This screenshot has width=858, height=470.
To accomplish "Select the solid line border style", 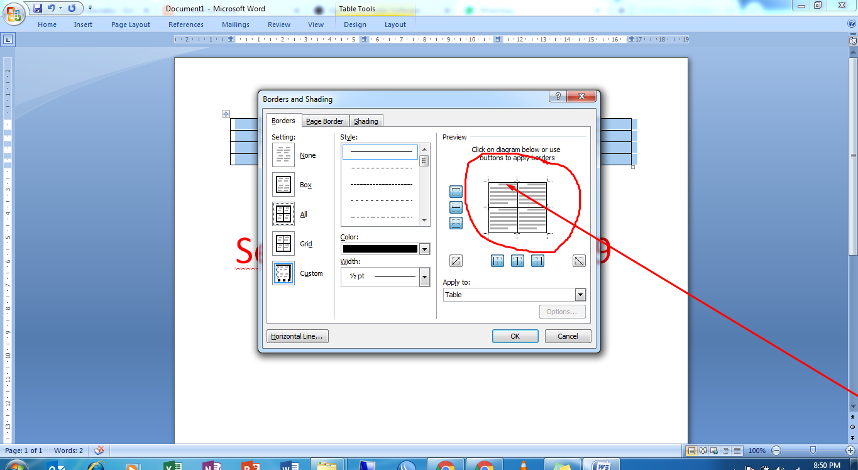I will pos(380,151).
